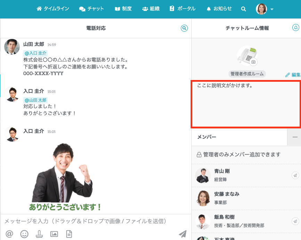Image resolution: width=301 pixels, height=240 pixels.
Task: Click the ありがとうございます stamp image
Action: pos(65,177)
